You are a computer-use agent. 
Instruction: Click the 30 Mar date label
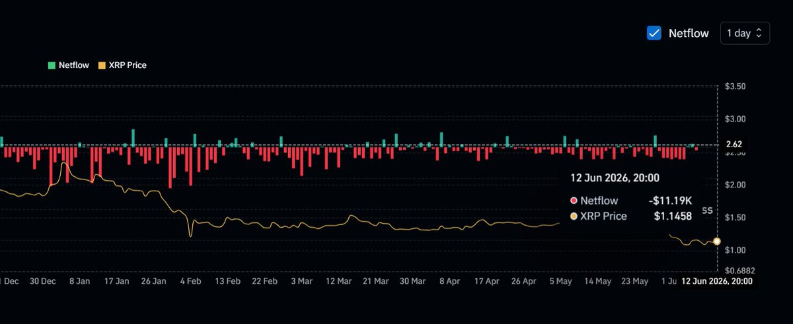[414, 281]
